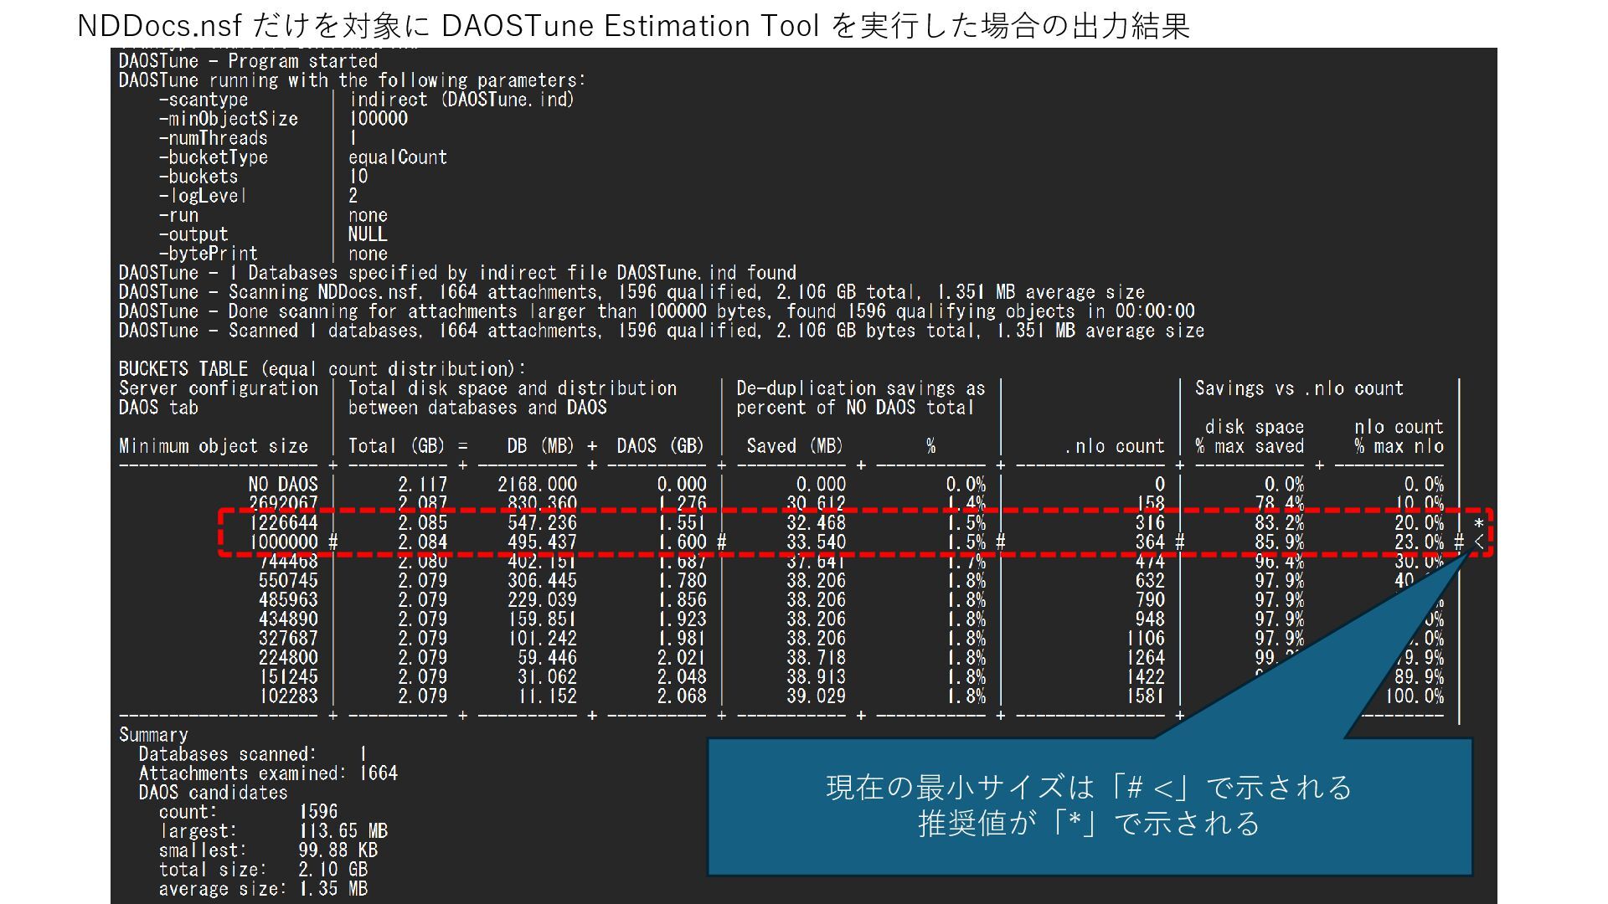Click the 'largest: 113.65 MB' entry
This screenshot has height=904, width=1608.
[x=273, y=831]
